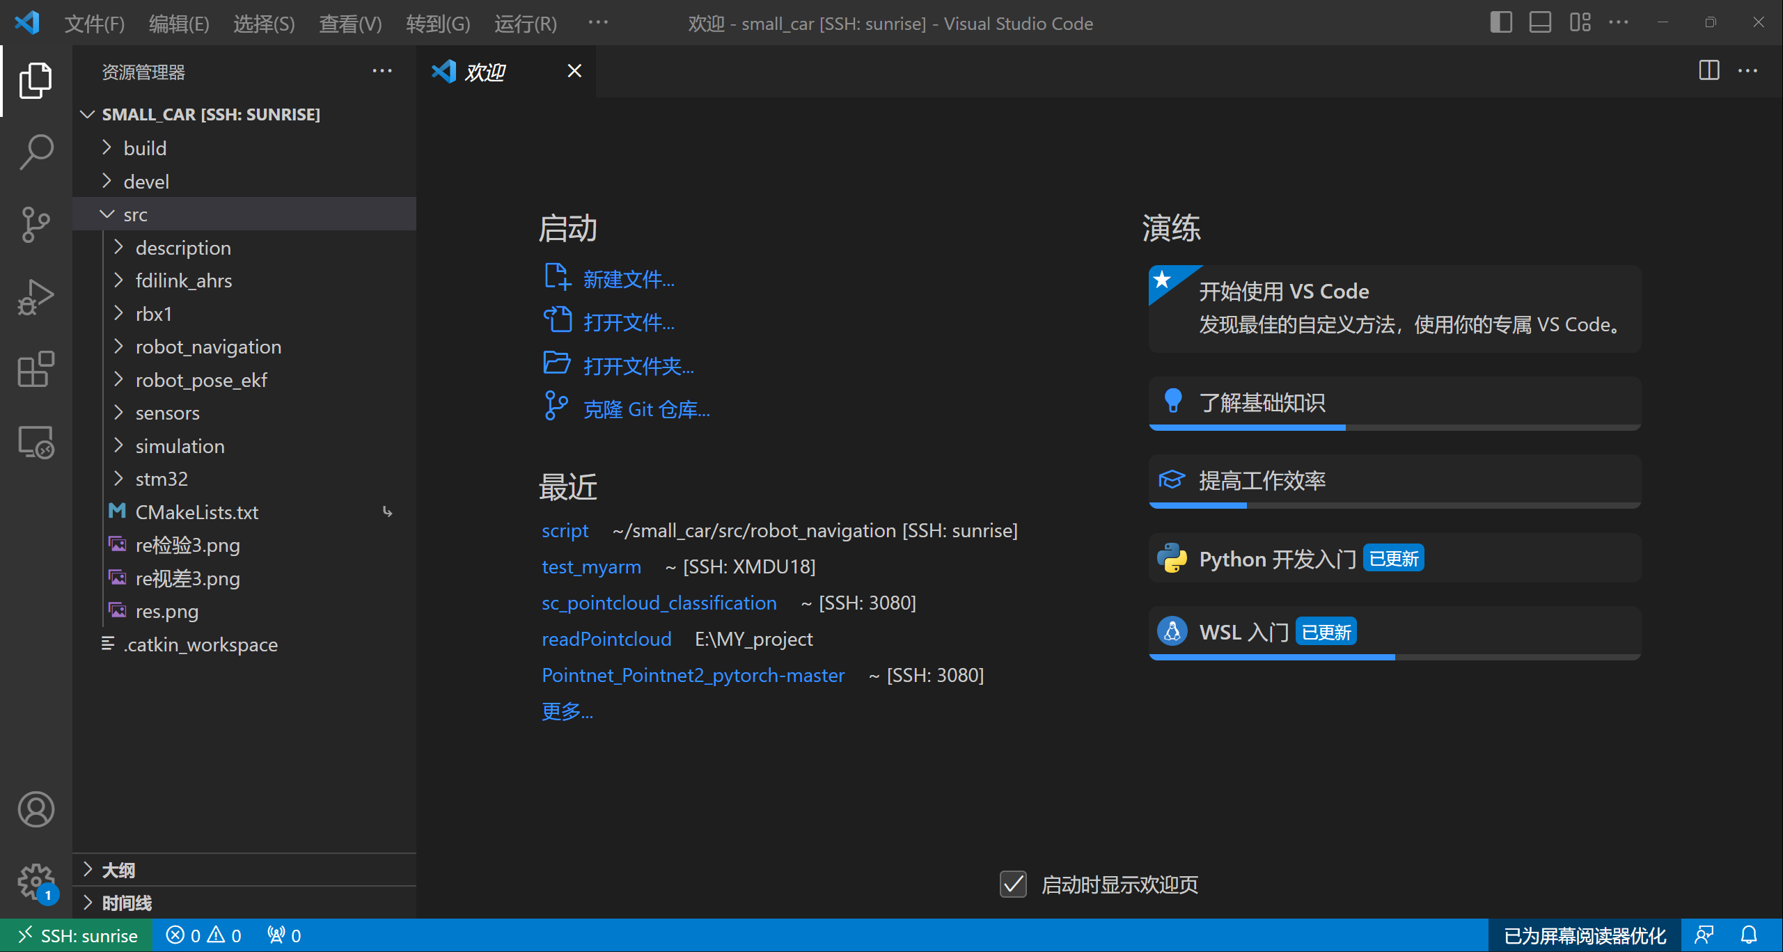The height and width of the screenshot is (952, 1783).
Task: Open re检验3.png file
Action: click(244, 545)
